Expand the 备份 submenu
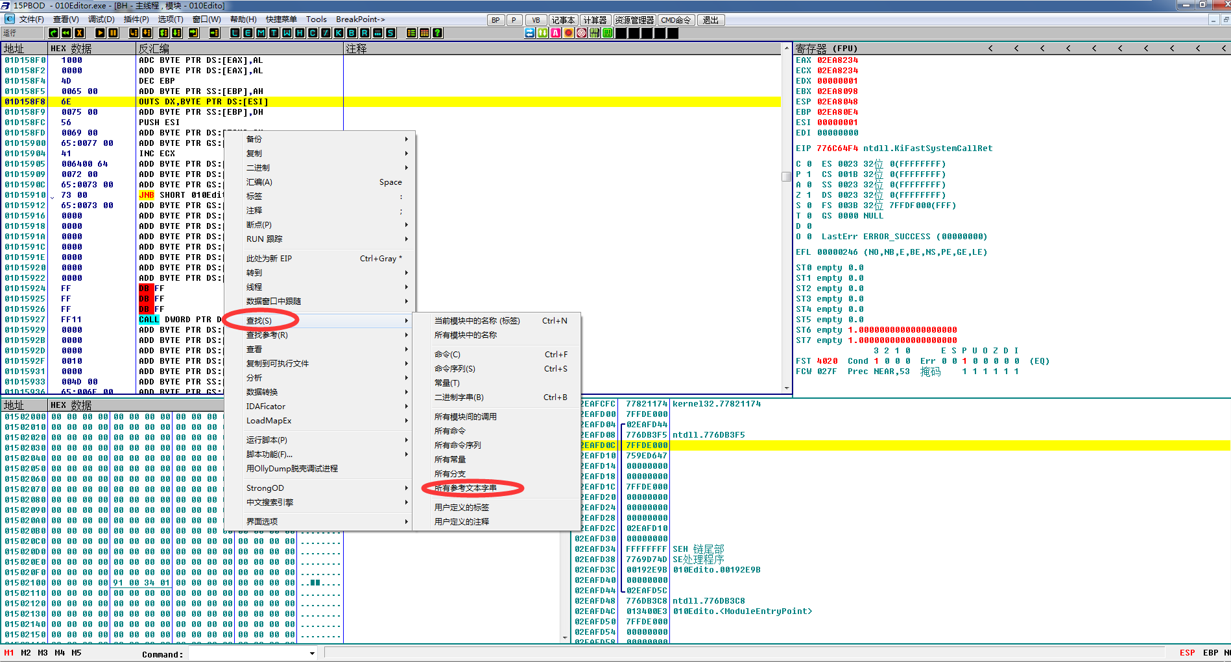This screenshot has height=662, width=1231. (x=318, y=139)
